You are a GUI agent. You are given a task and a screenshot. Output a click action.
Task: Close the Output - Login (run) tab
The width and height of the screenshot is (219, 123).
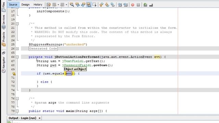tap(40, 118)
